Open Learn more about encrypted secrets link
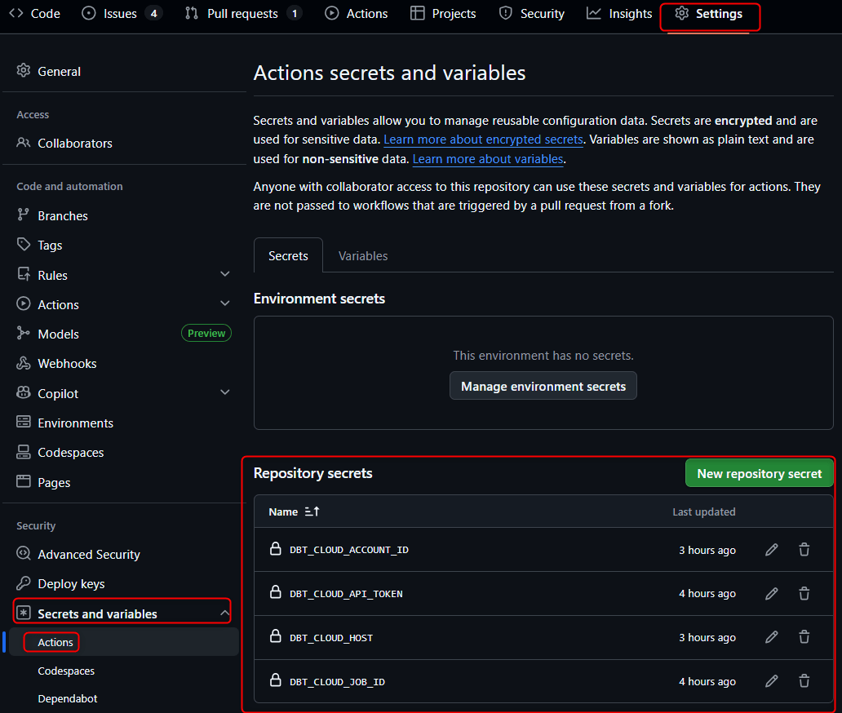The width and height of the screenshot is (842, 713). (x=483, y=139)
